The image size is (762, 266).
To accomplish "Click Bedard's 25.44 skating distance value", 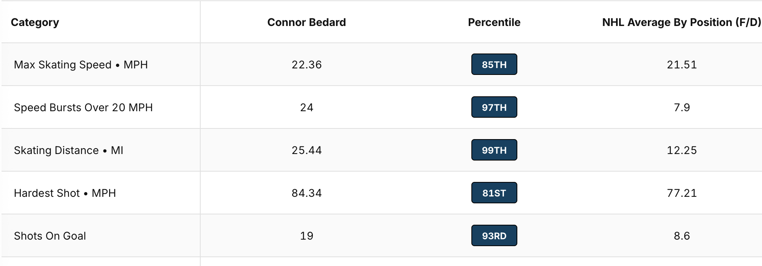I will pos(306,150).
